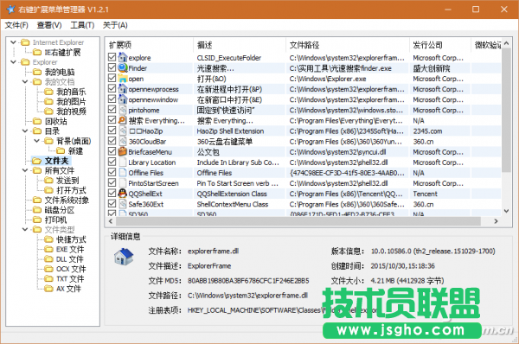The image size is (519, 344).
Task: Sort by the 扩展项 column header
Action: (x=150, y=45)
